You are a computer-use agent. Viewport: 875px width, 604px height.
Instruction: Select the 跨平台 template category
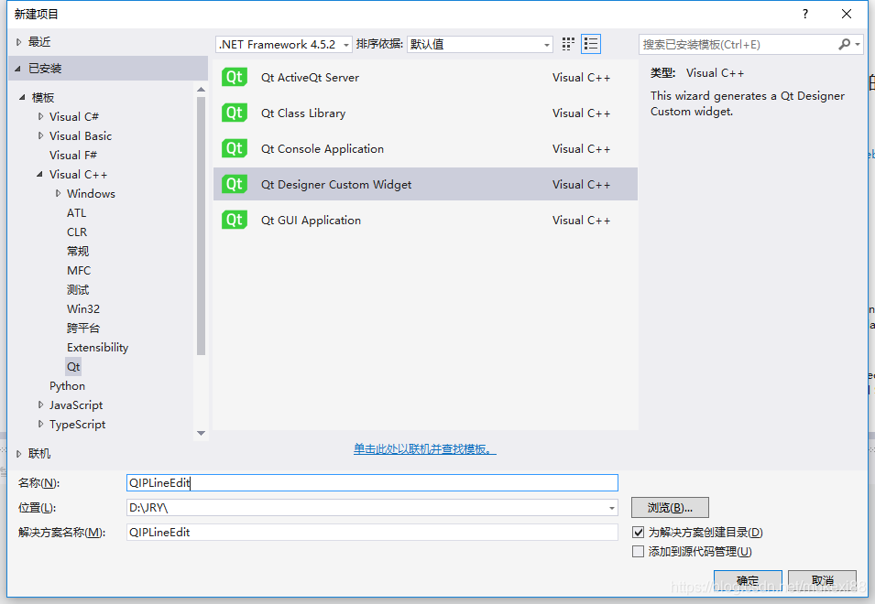(x=83, y=329)
